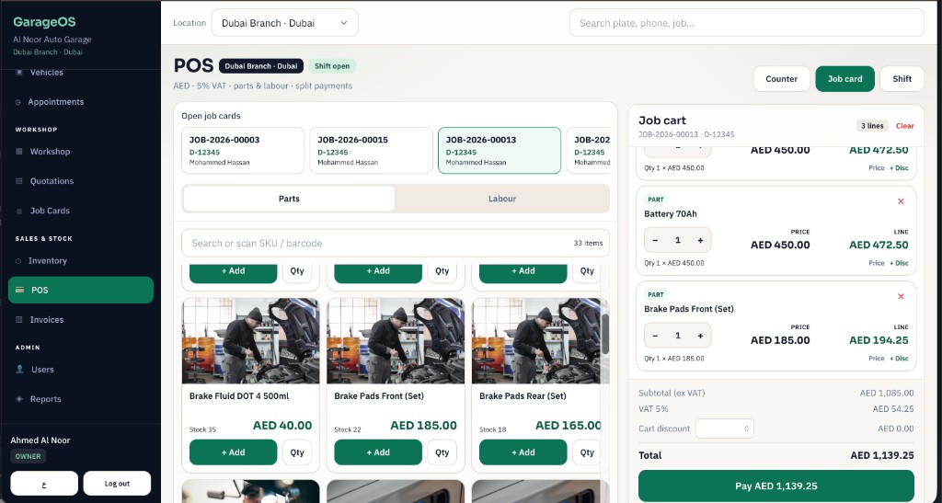The height and width of the screenshot is (503, 942).
Task: Click the Quotations sidebar icon
Action: tap(18, 180)
